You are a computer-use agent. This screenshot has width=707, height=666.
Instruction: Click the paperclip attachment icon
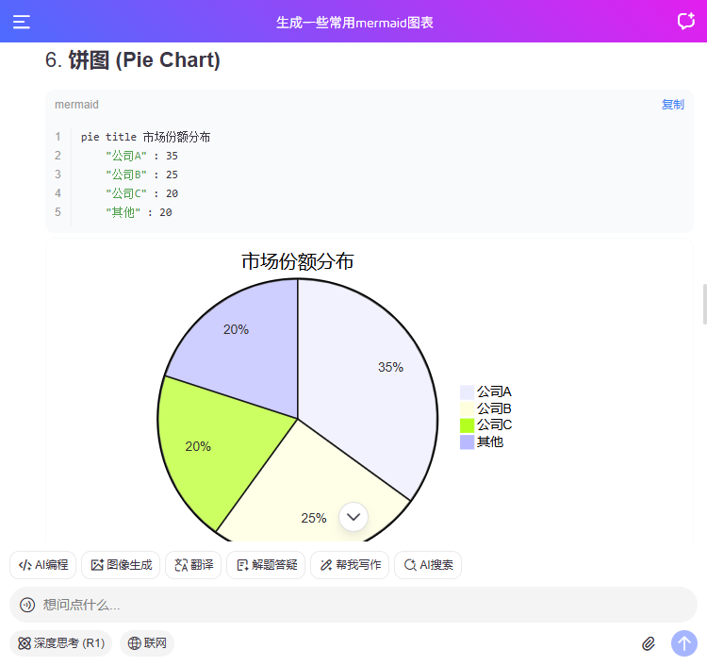coord(649,643)
